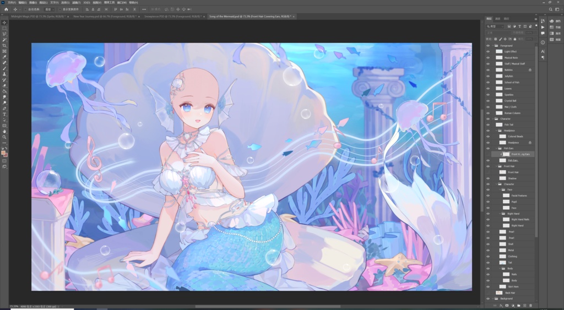Click the Layers panel vertical scrollbar

[x=536, y=141]
